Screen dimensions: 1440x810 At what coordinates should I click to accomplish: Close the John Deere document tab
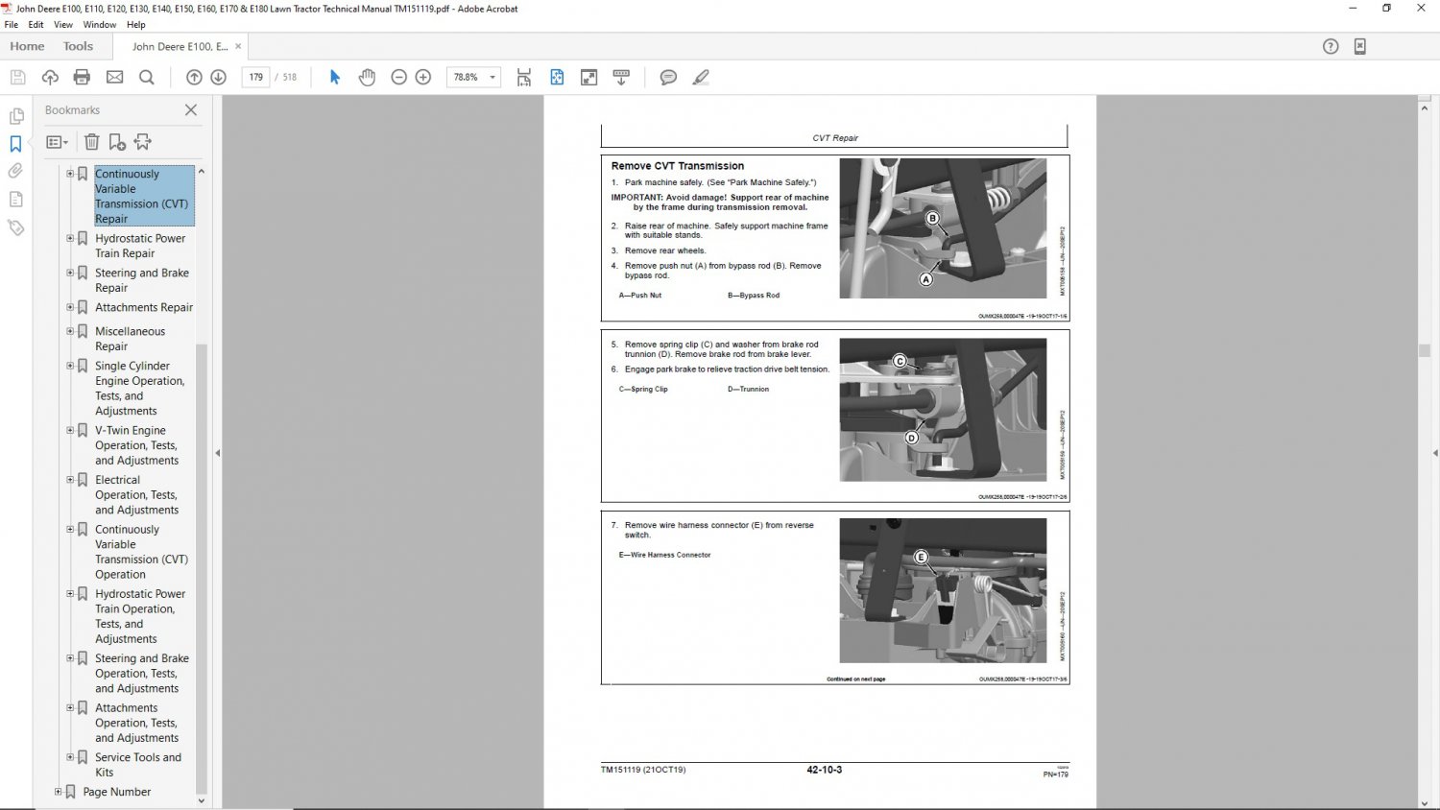click(x=238, y=46)
